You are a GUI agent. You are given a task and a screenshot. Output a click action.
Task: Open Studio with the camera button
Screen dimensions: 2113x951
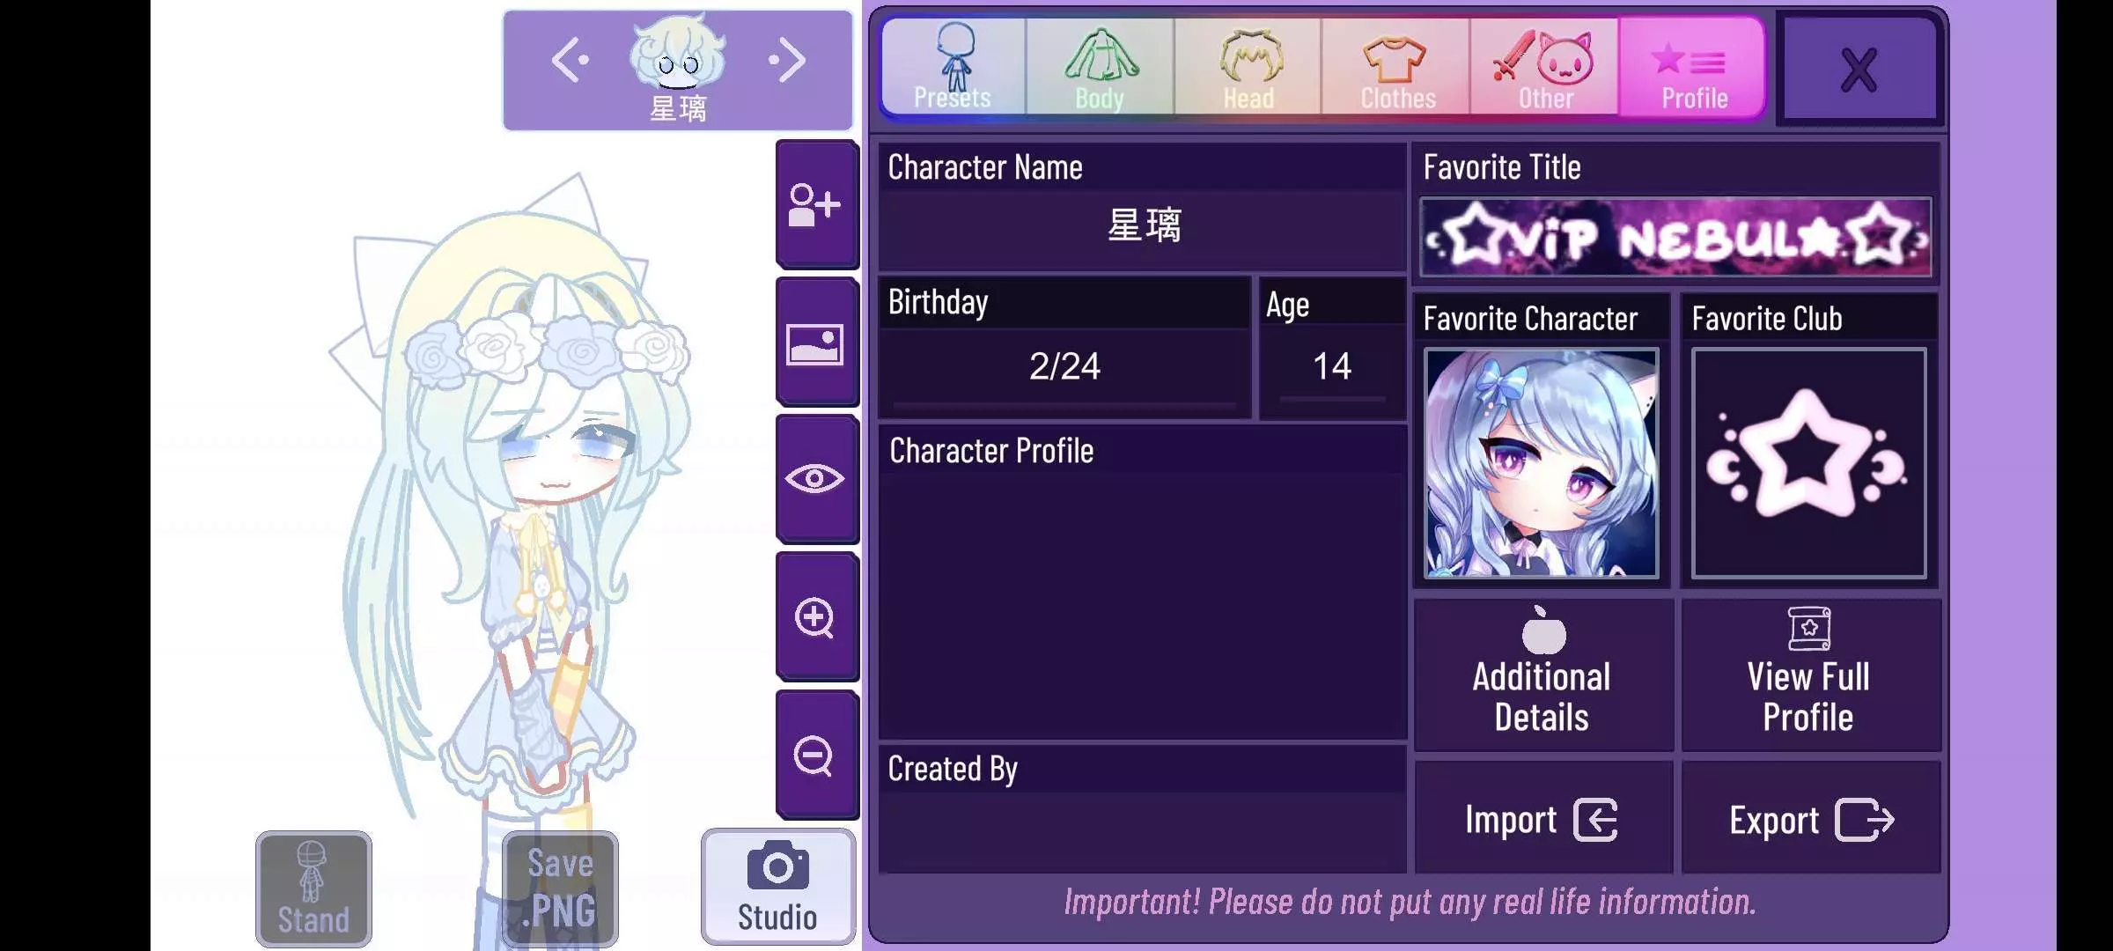[778, 888]
